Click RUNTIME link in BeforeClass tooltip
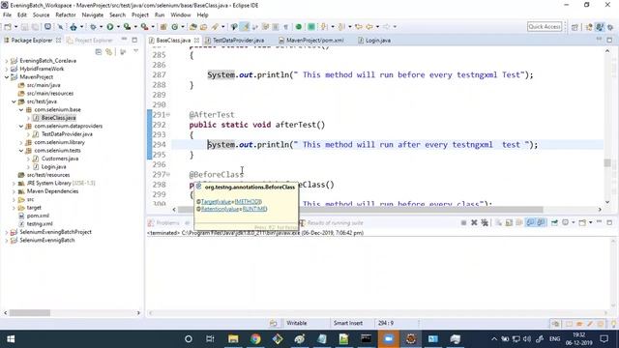 tap(254, 209)
